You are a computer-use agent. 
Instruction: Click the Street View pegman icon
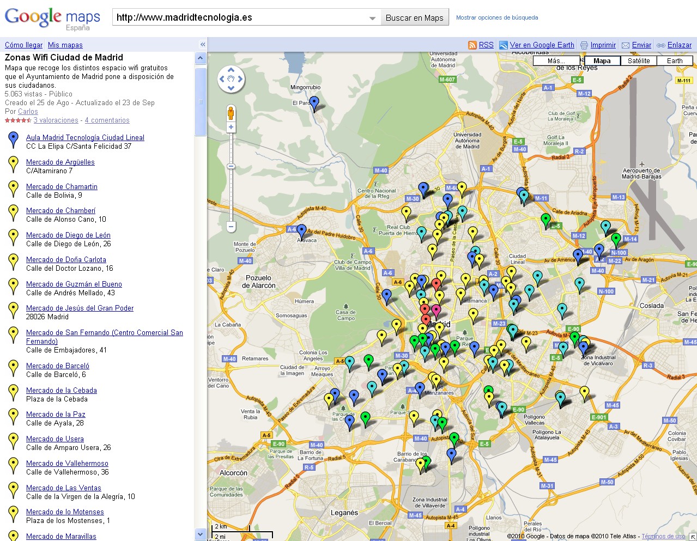[231, 113]
